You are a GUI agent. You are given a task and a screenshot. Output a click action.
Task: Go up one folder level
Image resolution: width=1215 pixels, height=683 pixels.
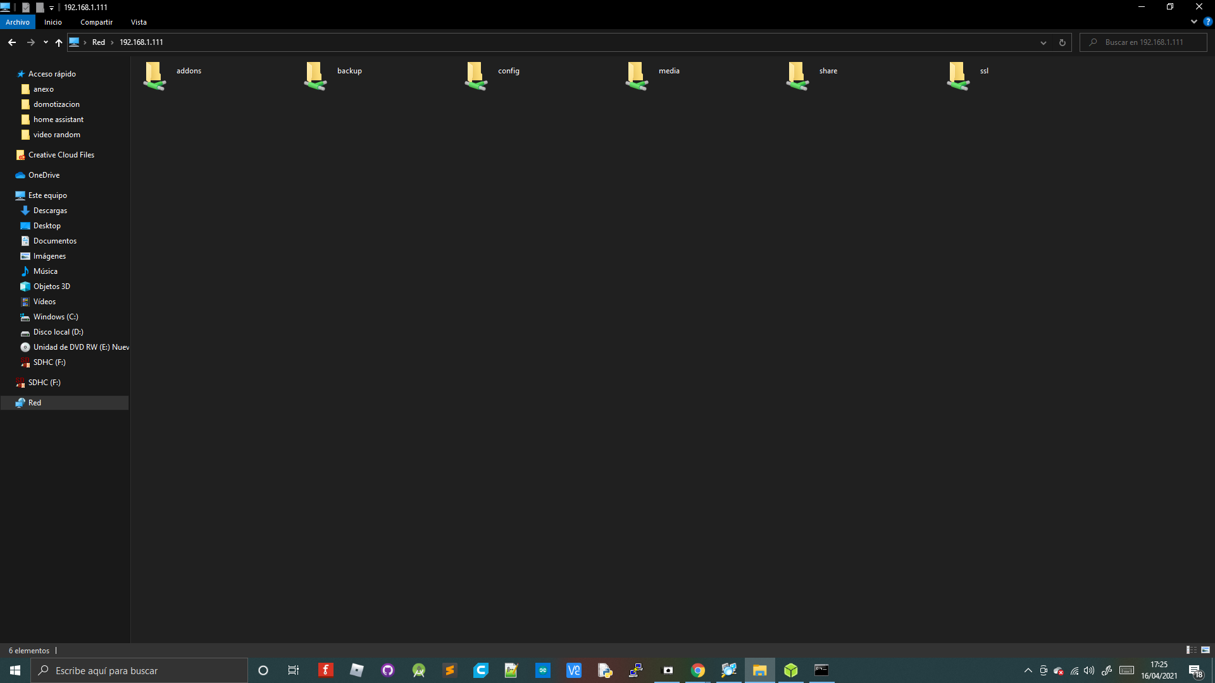pos(59,42)
